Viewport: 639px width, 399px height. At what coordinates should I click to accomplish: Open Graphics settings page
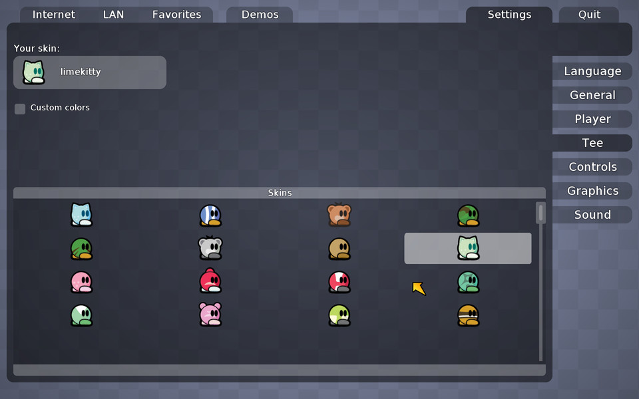tap(592, 191)
